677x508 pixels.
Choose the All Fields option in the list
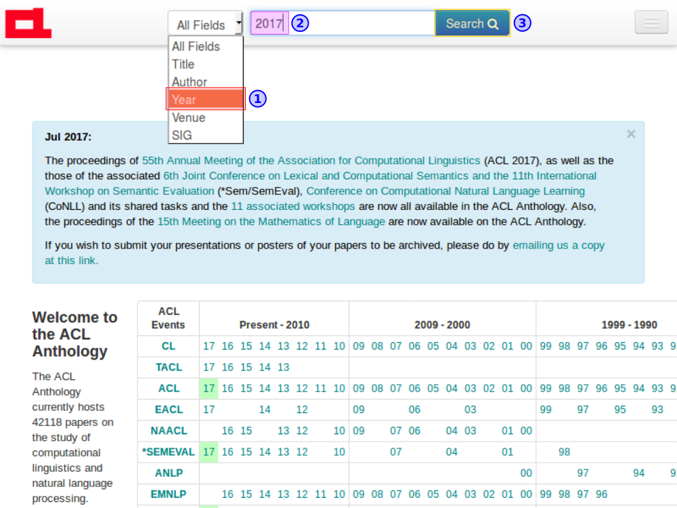coord(206,46)
